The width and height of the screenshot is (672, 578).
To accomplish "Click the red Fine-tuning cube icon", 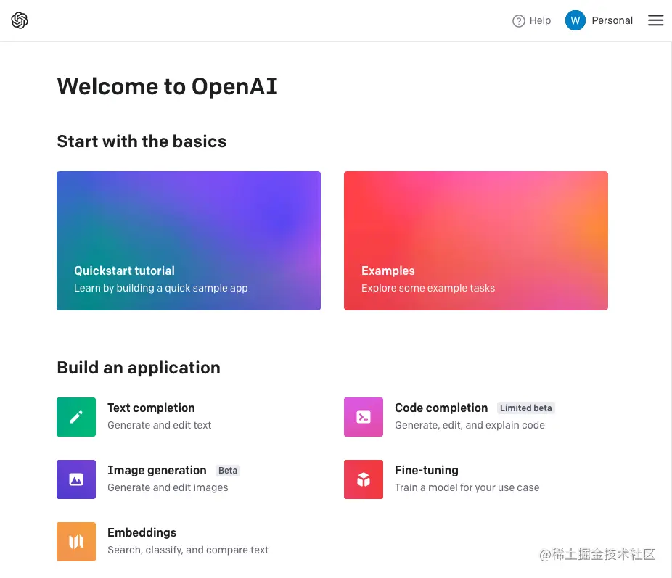I will tap(364, 479).
